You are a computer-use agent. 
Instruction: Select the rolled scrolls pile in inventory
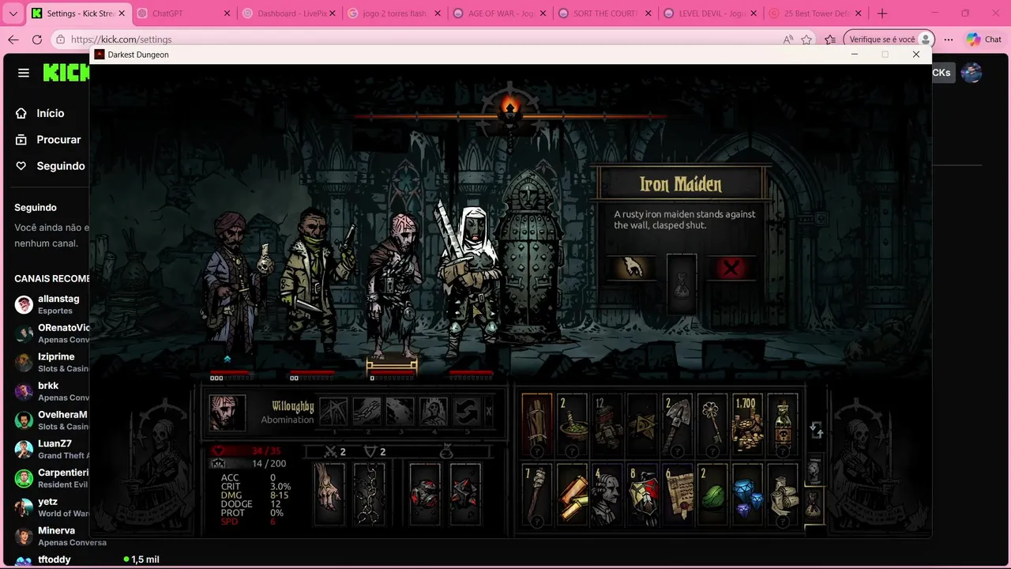(x=783, y=496)
